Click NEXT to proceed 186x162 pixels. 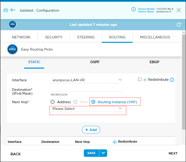(173, 153)
